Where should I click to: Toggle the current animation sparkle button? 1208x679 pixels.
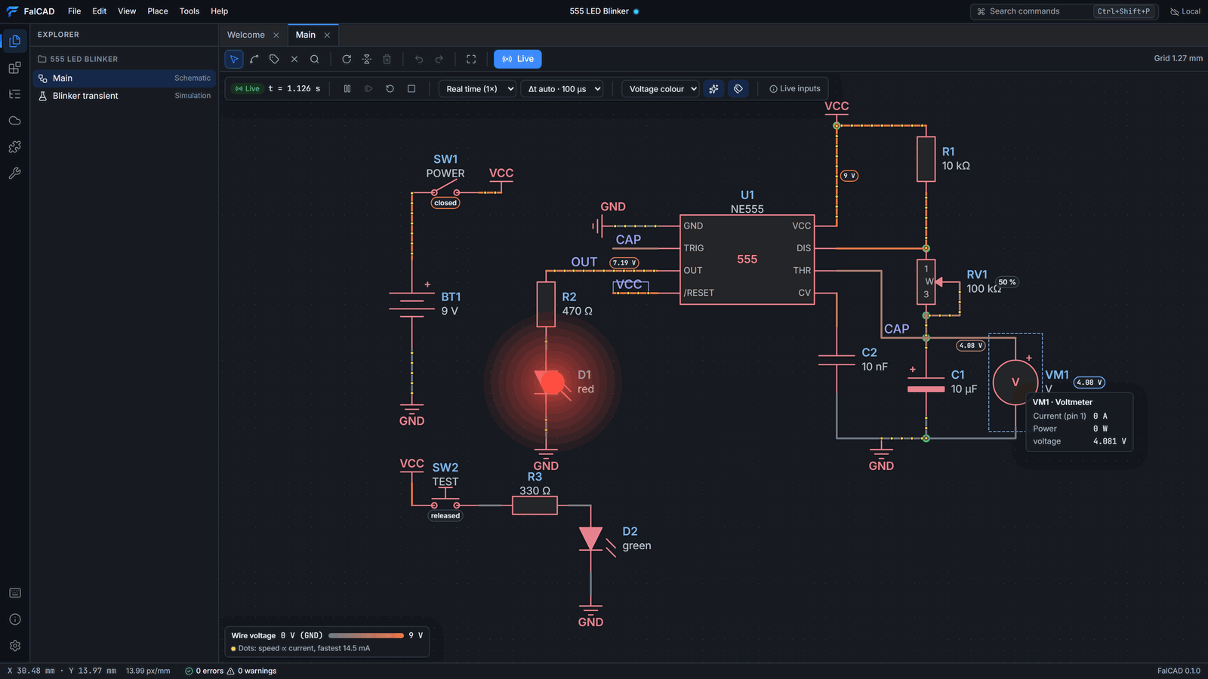713,89
